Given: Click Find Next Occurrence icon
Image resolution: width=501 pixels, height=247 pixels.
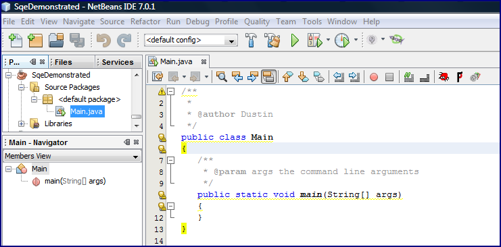Looking at the screenshot, I should (253, 76).
